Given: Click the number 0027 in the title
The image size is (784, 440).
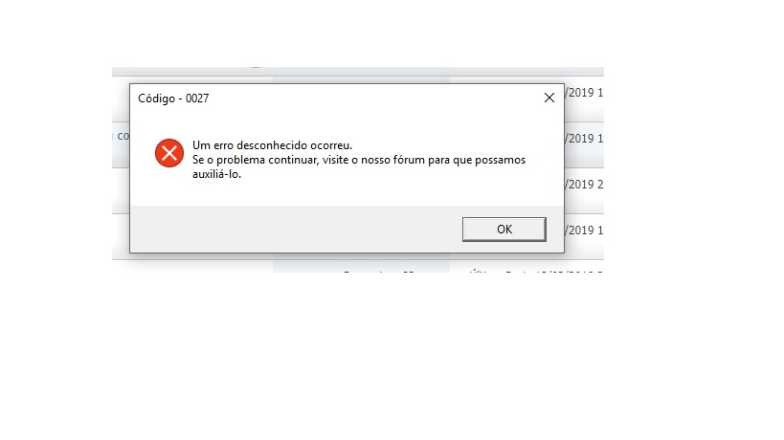Looking at the screenshot, I should coord(197,99).
